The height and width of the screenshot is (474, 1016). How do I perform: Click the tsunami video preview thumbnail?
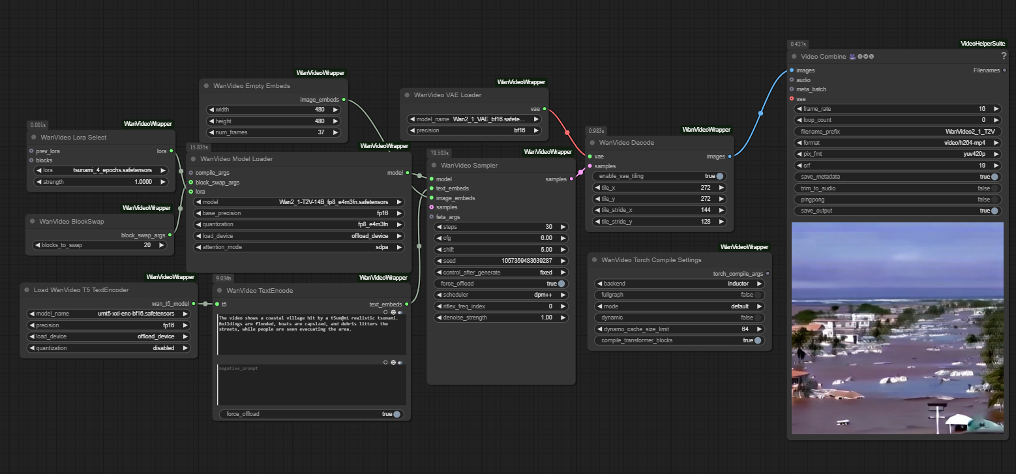coord(897,328)
